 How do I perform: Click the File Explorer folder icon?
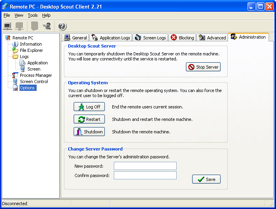click(x=15, y=50)
